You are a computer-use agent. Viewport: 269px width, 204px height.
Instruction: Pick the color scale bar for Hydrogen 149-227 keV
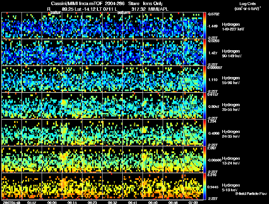(204, 25)
